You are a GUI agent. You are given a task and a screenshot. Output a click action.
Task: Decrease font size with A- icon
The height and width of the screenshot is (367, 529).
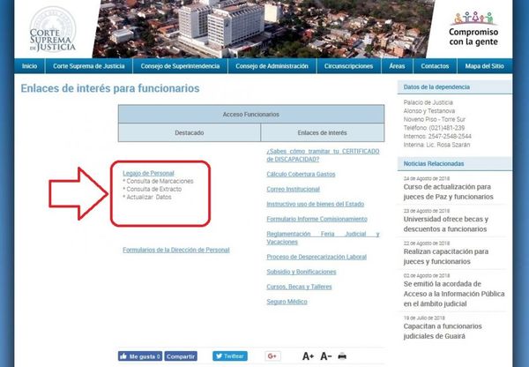coord(326,356)
